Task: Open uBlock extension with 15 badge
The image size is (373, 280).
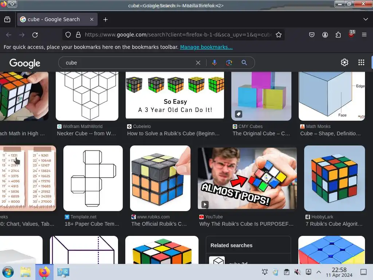Action: pos(352,34)
